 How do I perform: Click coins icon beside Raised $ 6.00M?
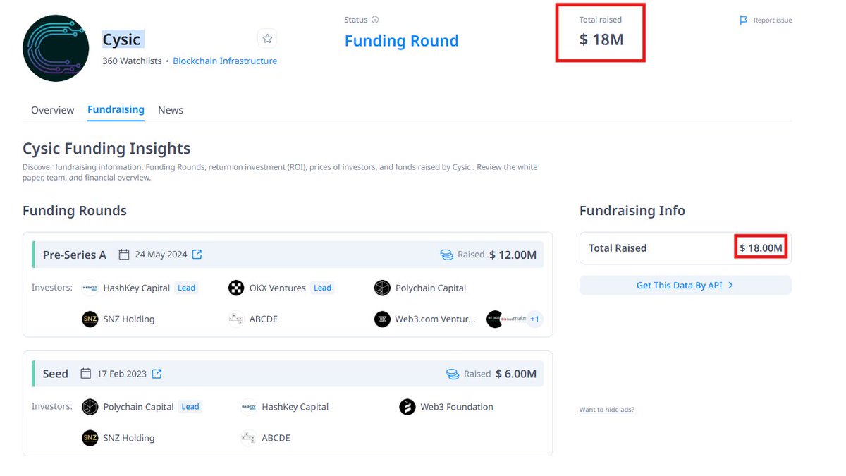[x=453, y=374]
